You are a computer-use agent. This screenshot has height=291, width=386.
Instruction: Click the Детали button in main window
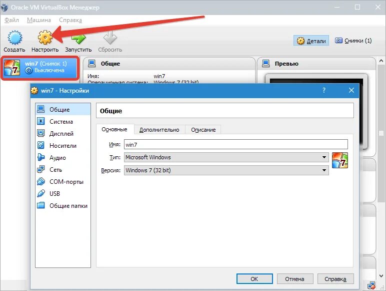tap(311, 41)
